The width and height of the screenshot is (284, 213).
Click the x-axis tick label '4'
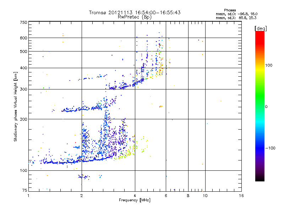coord(135,196)
